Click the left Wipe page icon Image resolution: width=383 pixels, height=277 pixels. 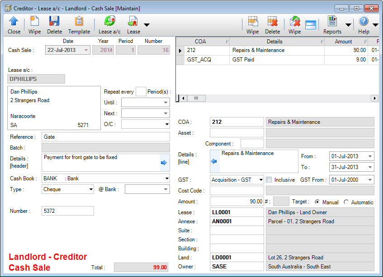pyautogui.click(x=34, y=22)
